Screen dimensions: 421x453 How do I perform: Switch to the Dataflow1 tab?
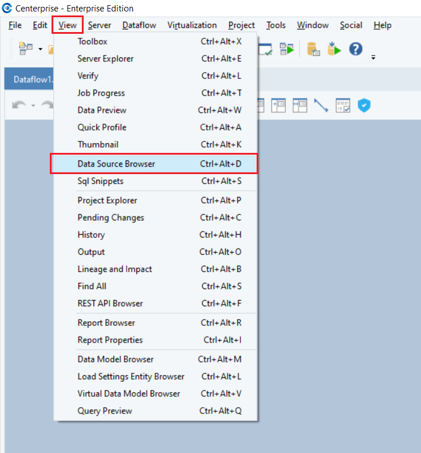click(29, 79)
